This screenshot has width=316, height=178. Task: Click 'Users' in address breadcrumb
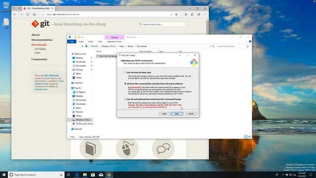pyautogui.click(x=122, y=46)
